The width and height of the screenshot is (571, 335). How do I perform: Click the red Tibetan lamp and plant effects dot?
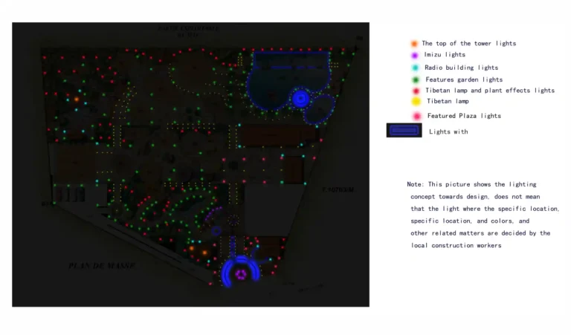click(x=416, y=91)
